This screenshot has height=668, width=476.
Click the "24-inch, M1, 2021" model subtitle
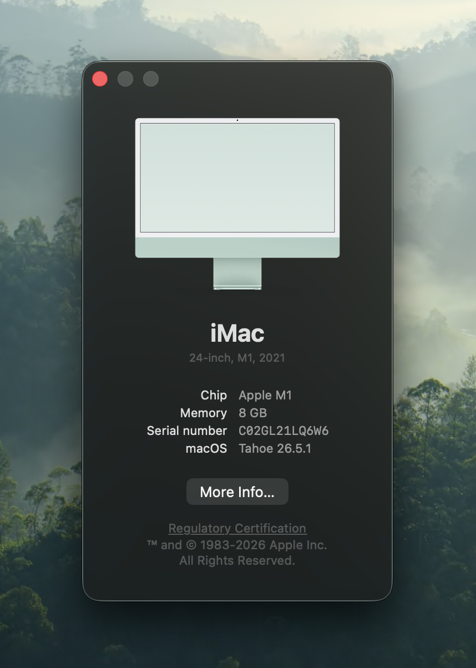(237, 358)
